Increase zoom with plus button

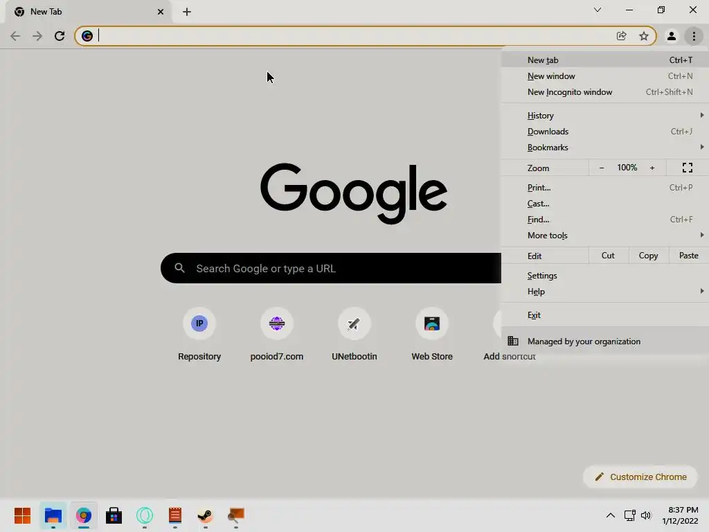(652, 168)
